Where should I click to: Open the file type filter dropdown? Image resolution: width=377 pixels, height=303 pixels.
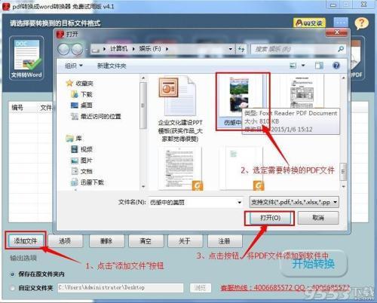click(294, 202)
